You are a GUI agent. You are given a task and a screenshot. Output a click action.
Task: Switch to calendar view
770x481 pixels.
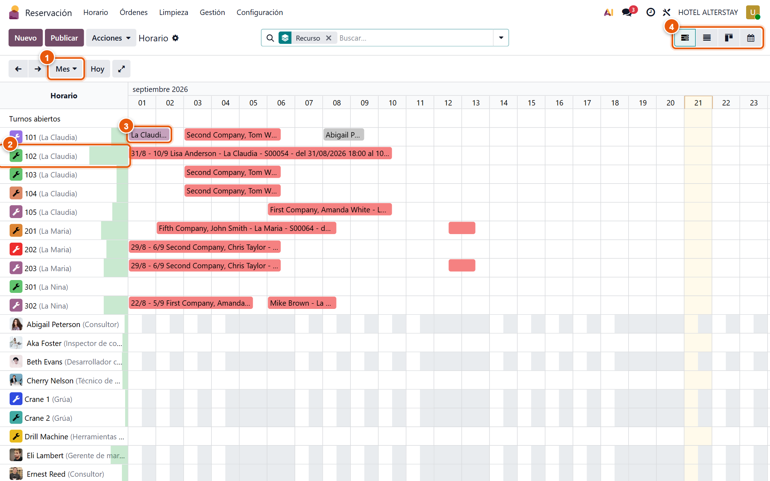pos(751,38)
